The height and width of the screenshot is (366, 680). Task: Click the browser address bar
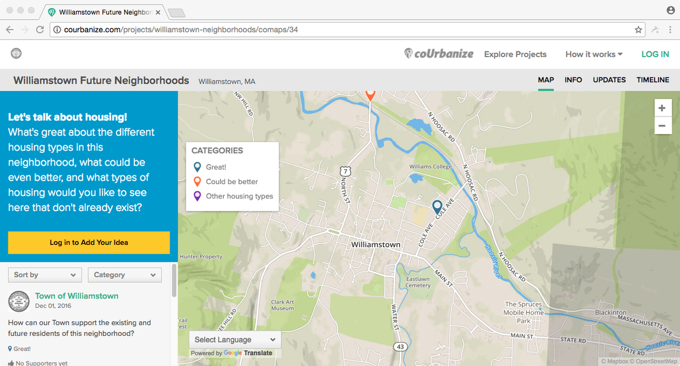[340, 30]
